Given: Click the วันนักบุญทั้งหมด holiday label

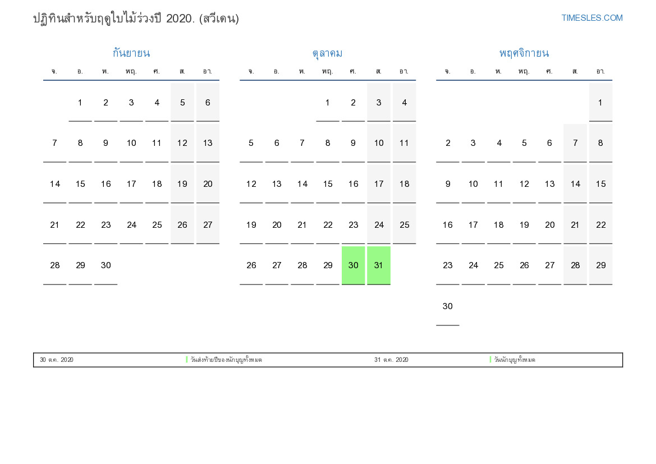Looking at the screenshot, I should point(515,360).
